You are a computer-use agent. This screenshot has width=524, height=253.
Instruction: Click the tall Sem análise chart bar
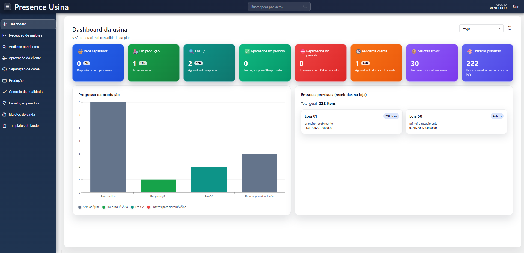click(x=108, y=147)
